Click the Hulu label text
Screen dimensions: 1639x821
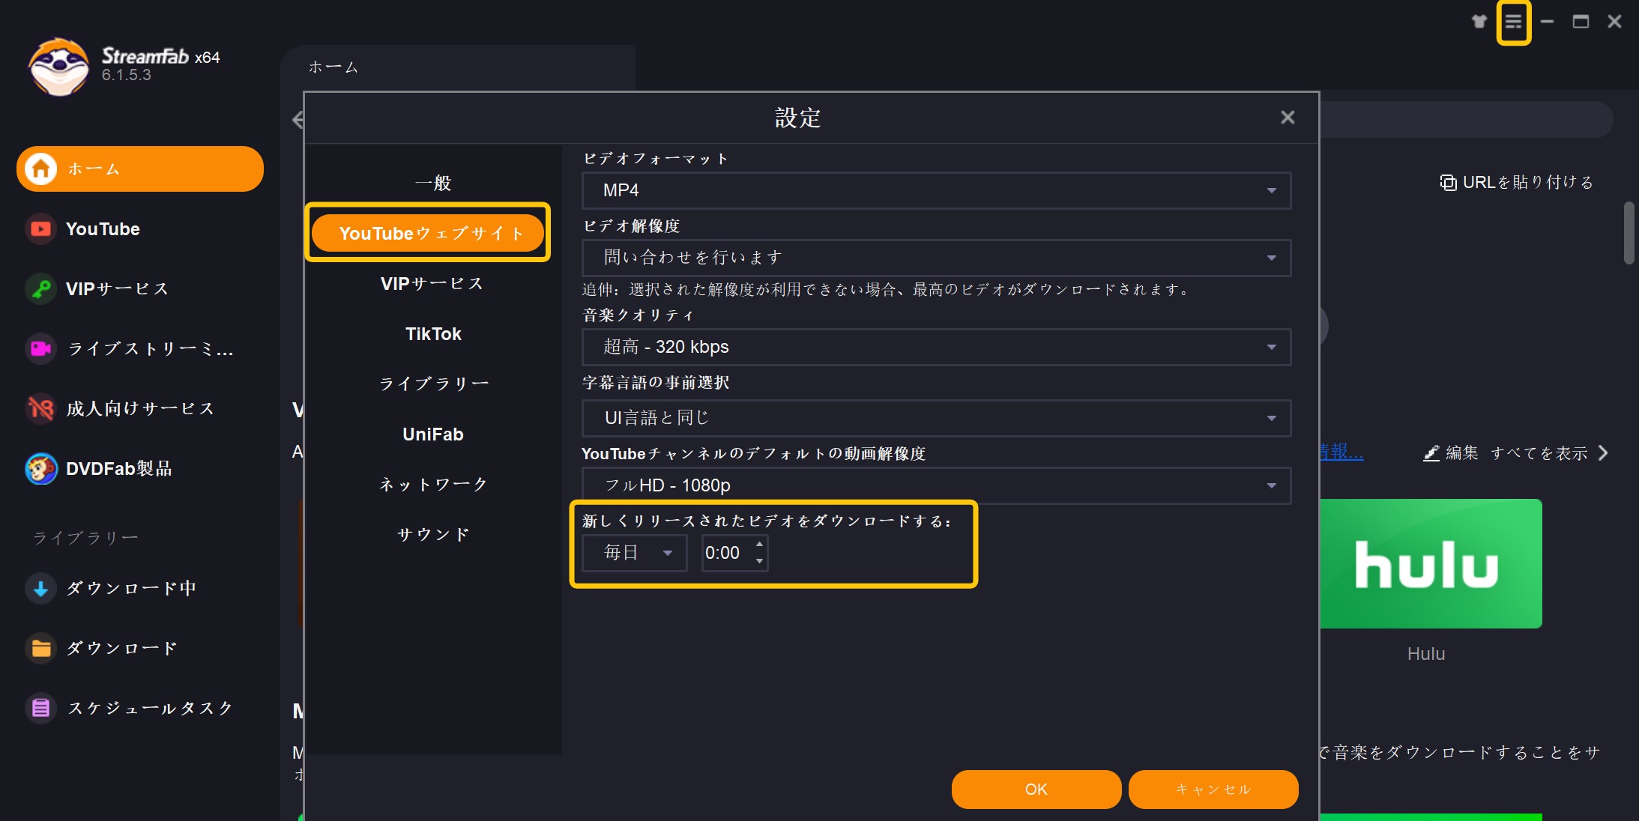[x=1425, y=654]
